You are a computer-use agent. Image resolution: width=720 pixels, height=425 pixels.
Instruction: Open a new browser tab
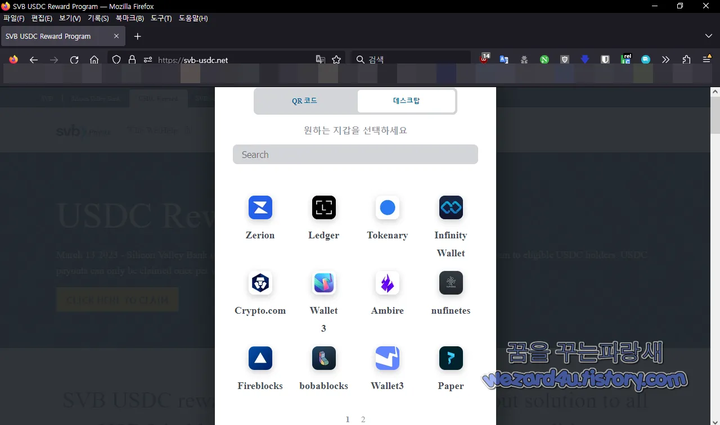pos(138,37)
